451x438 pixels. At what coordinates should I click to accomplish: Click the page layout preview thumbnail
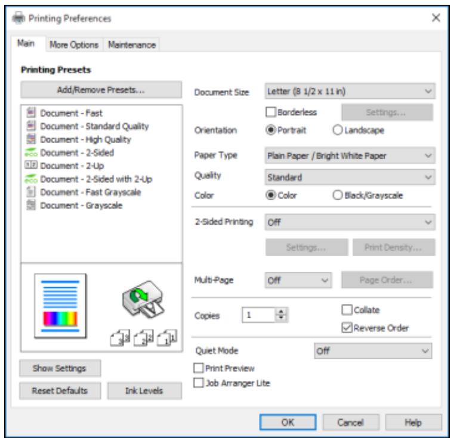pos(60,306)
